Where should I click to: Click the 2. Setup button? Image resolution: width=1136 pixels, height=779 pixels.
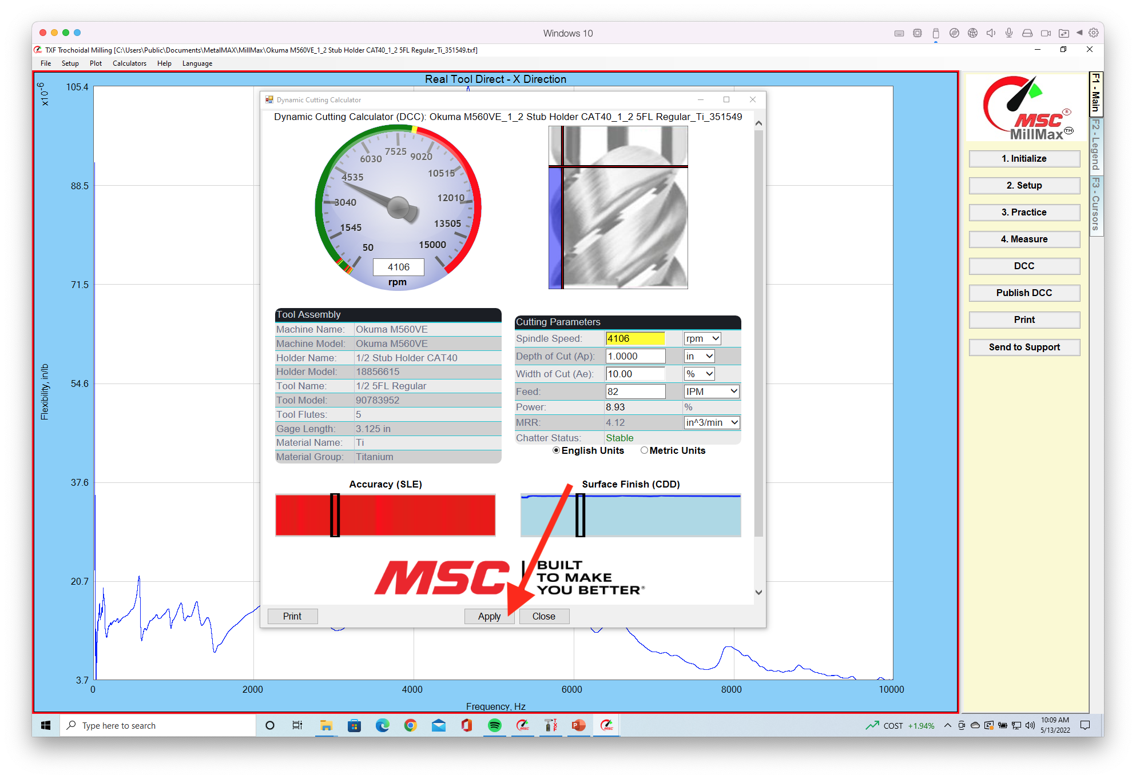click(x=1024, y=185)
